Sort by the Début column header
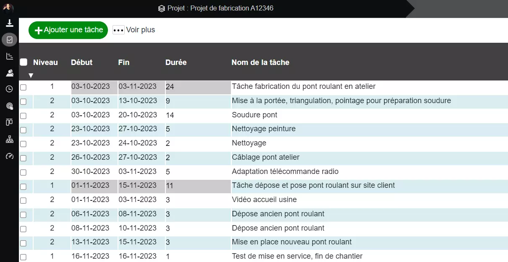This screenshot has width=508, height=262. click(x=81, y=62)
